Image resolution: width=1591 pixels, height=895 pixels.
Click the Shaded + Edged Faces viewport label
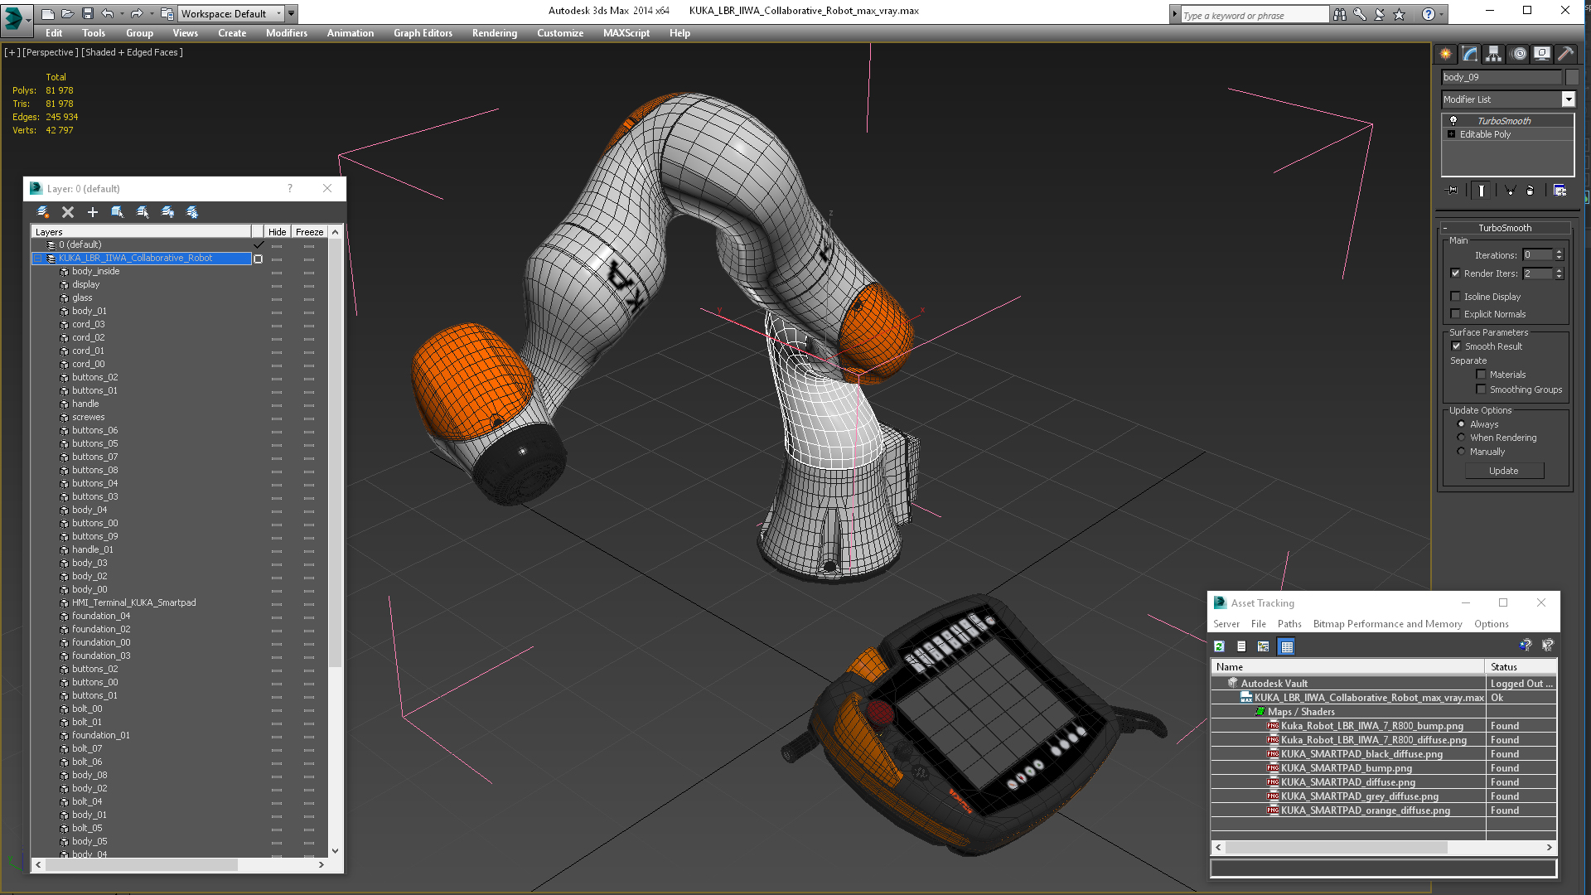tap(132, 52)
